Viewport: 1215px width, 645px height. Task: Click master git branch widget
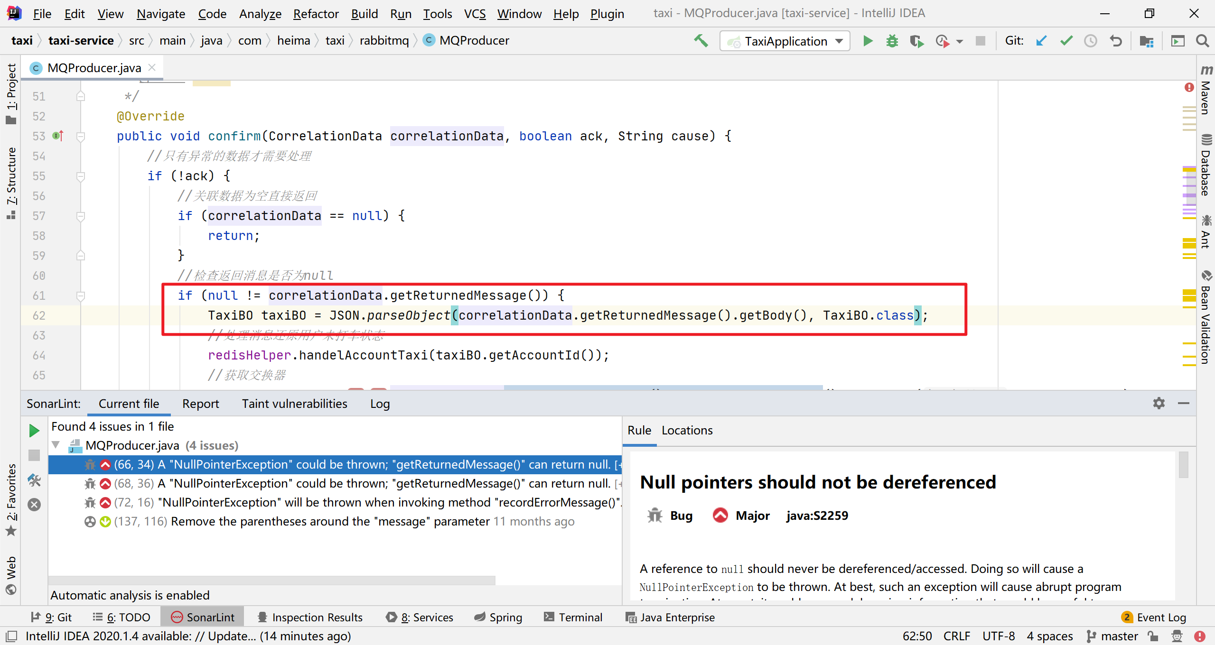(x=1112, y=636)
